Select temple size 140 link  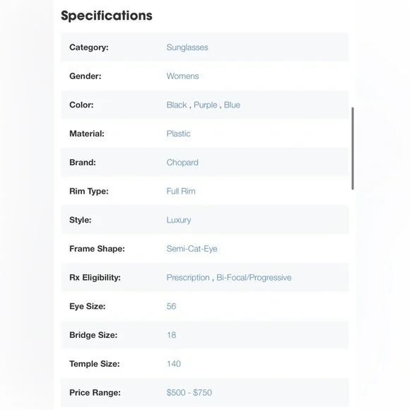(174, 364)
